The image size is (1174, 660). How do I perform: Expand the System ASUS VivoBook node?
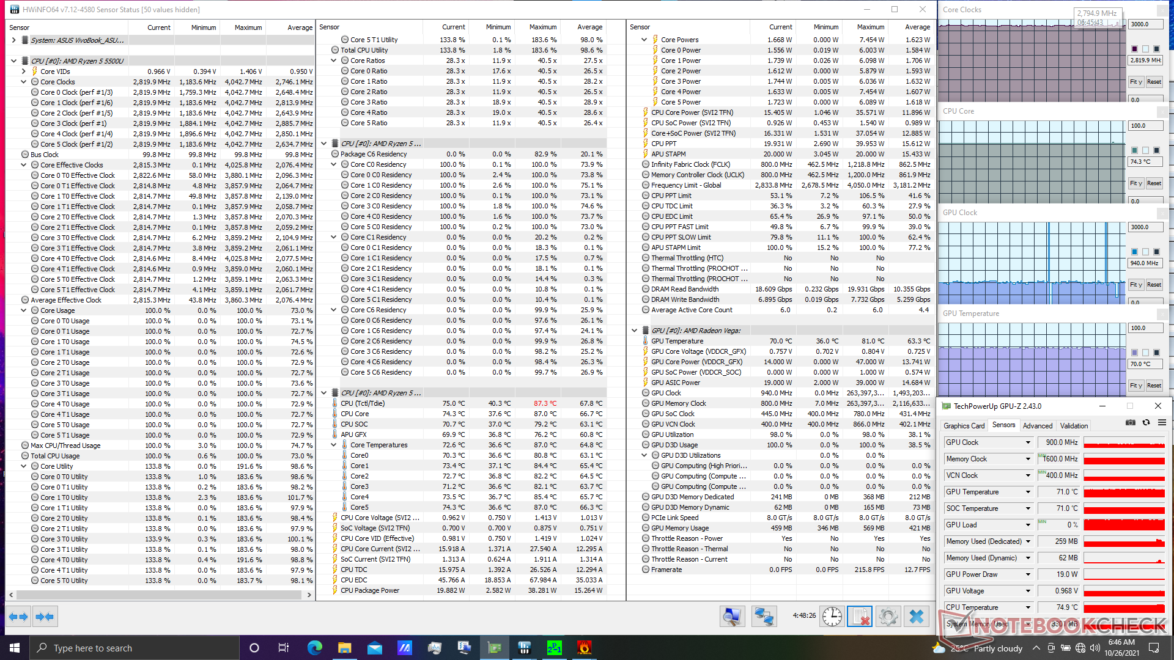tap(14, 40)
